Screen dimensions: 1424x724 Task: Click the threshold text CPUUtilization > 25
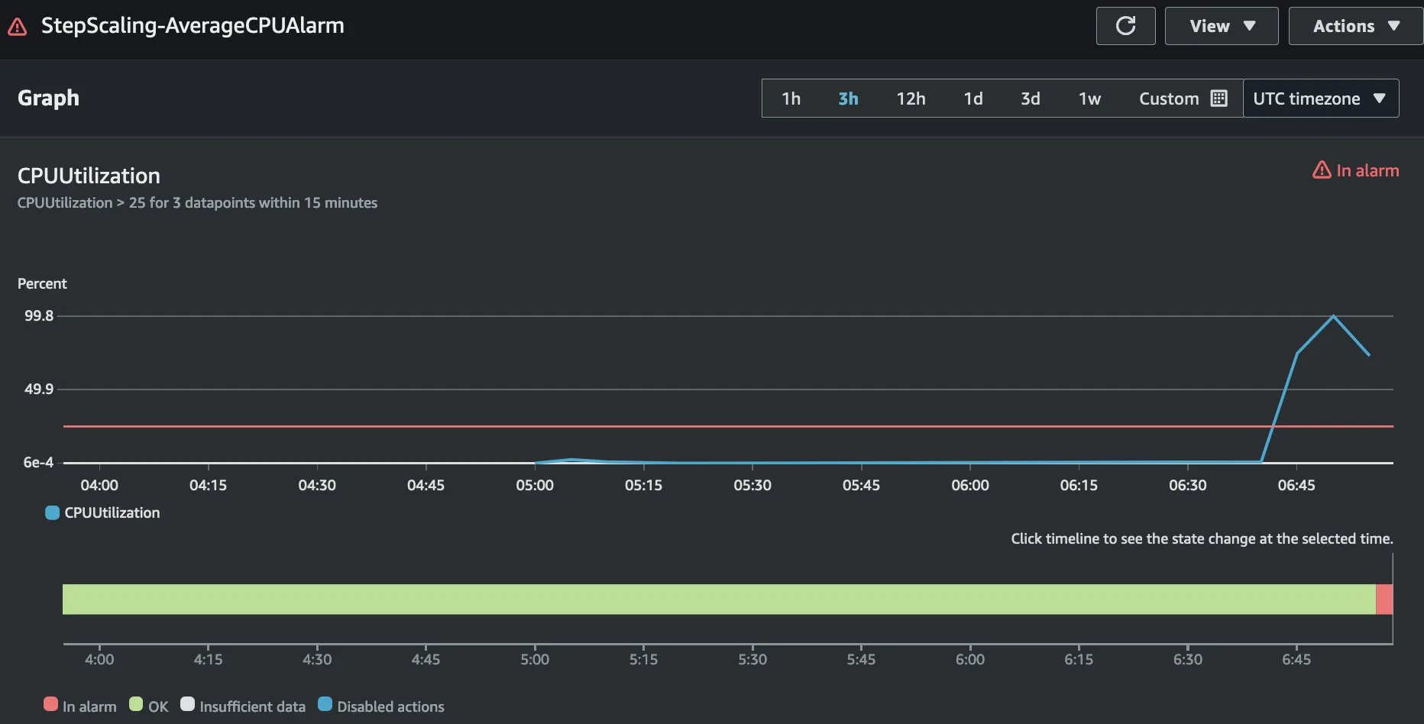click(82, 202)
